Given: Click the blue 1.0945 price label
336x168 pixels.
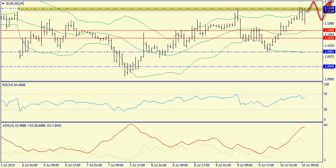Looking at the screenshot, I should (x=328, y=67).
